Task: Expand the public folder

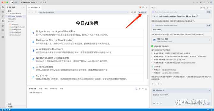Action: (x=8, y=19)
